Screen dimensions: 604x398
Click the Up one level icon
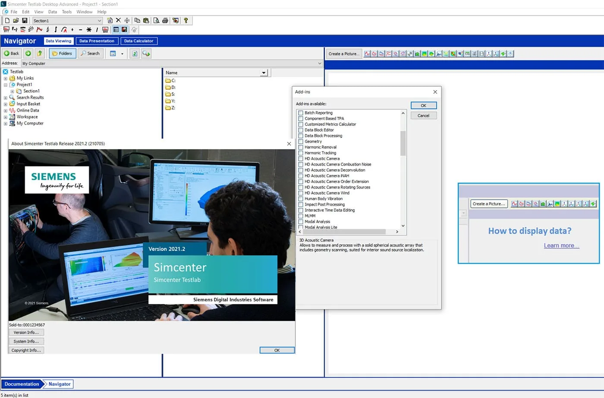click(x=40, y=53)
